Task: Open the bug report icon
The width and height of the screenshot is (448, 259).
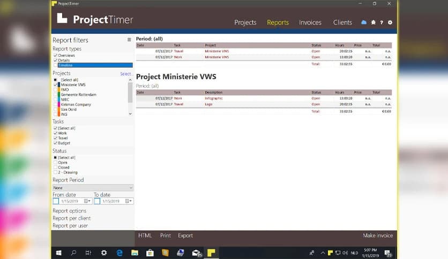Action: pyautogui.click(x=373, y=22)
